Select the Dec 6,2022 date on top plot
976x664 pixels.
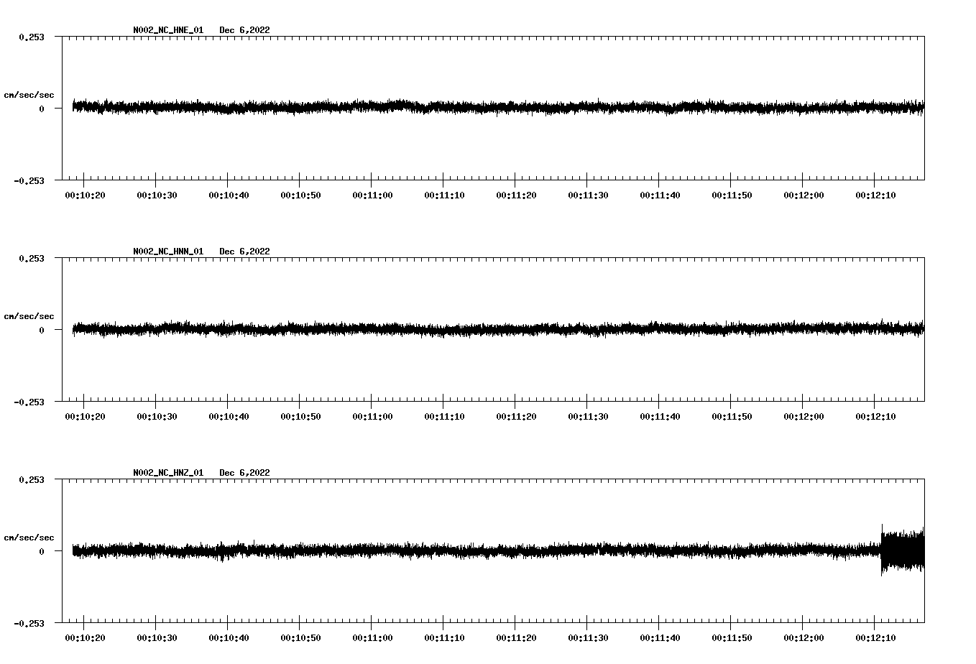245,30
